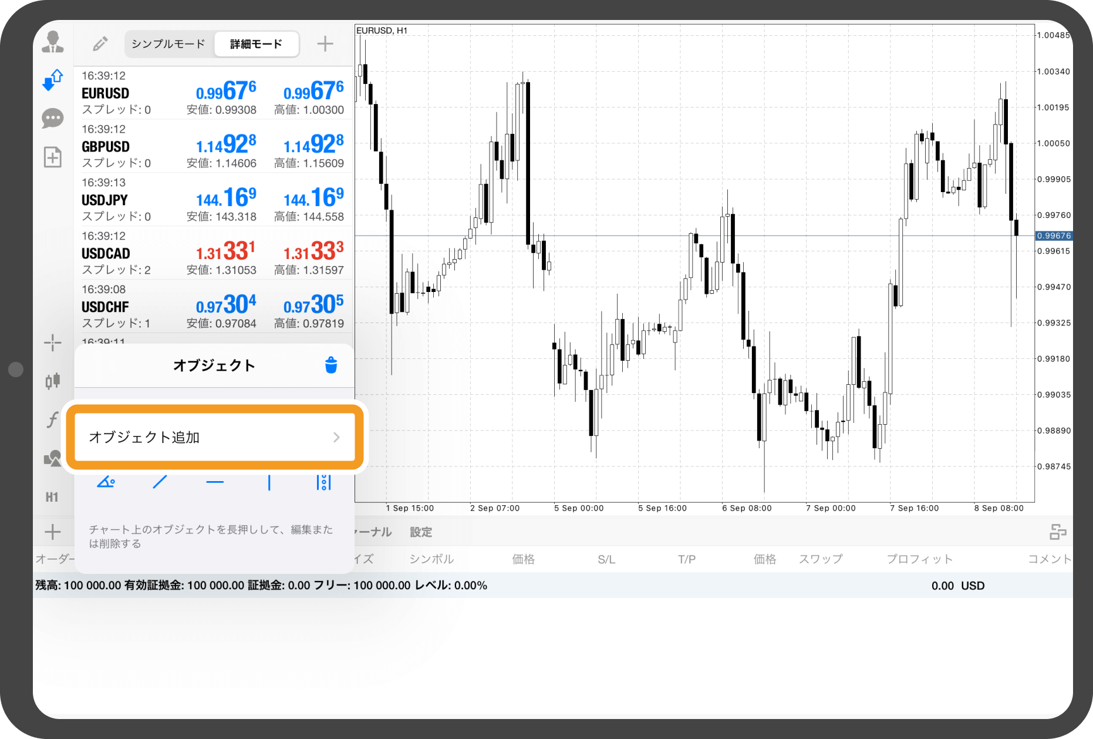Screen dimensions: 1093x739
Task: Select the vertical line tool
Action: 269,482
